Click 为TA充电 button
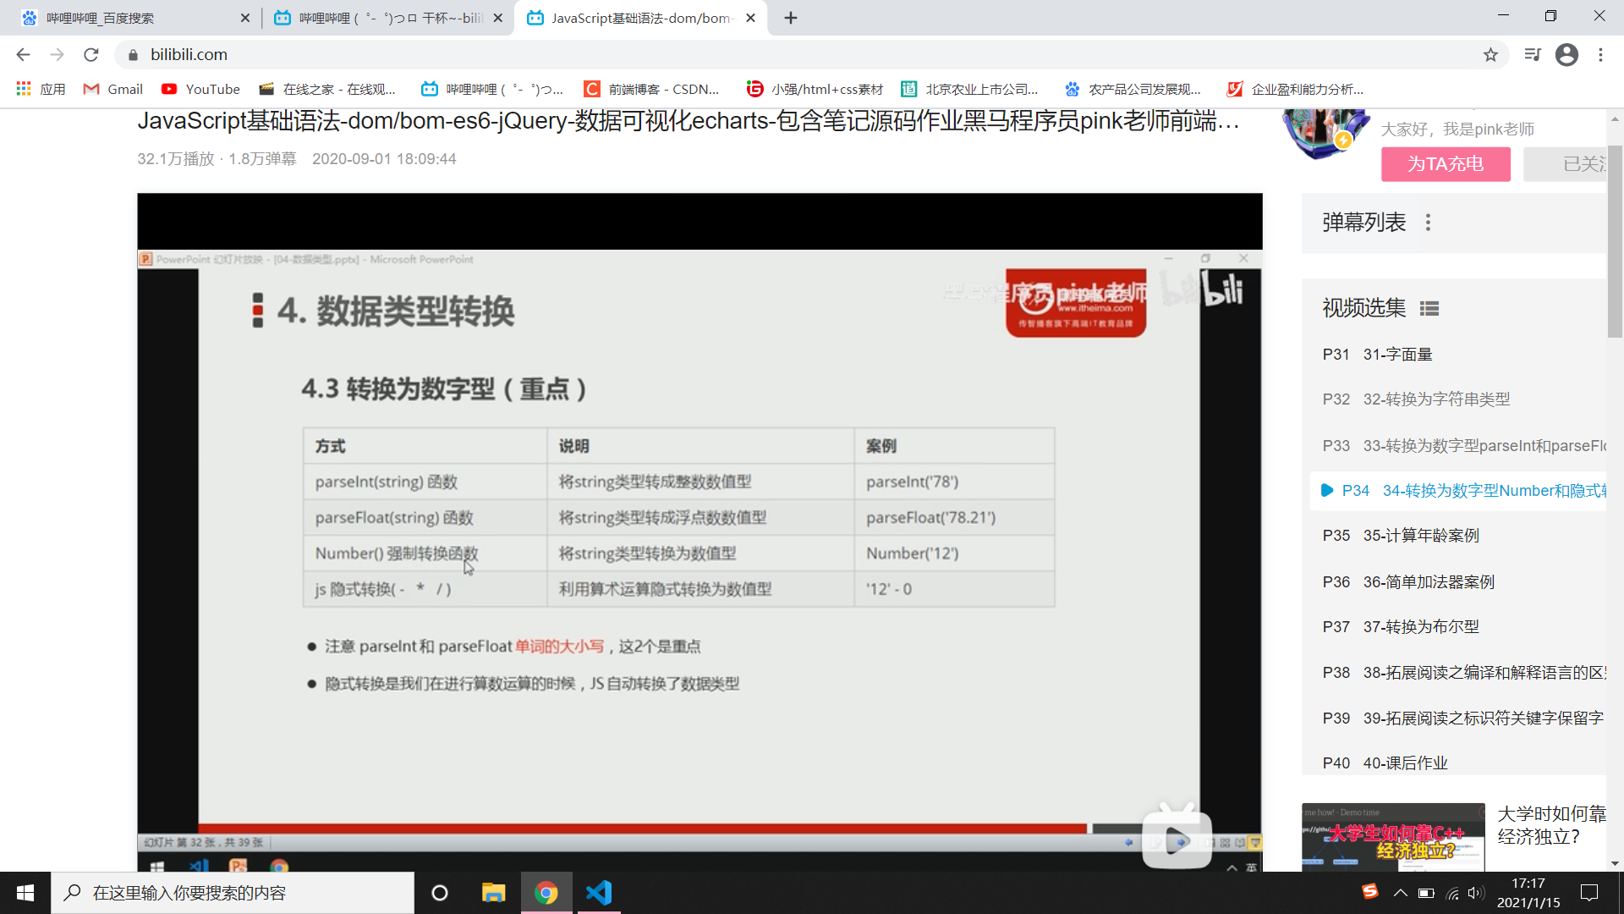 [x=1445, y=164]
